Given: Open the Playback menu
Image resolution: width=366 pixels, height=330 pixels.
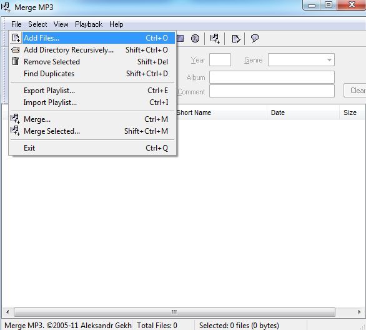Looking at the screenshot, I should click(x=89, y=24).
